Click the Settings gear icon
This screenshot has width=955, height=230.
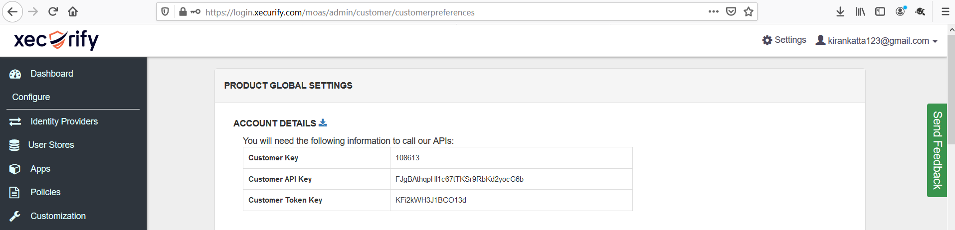point(767,40)
